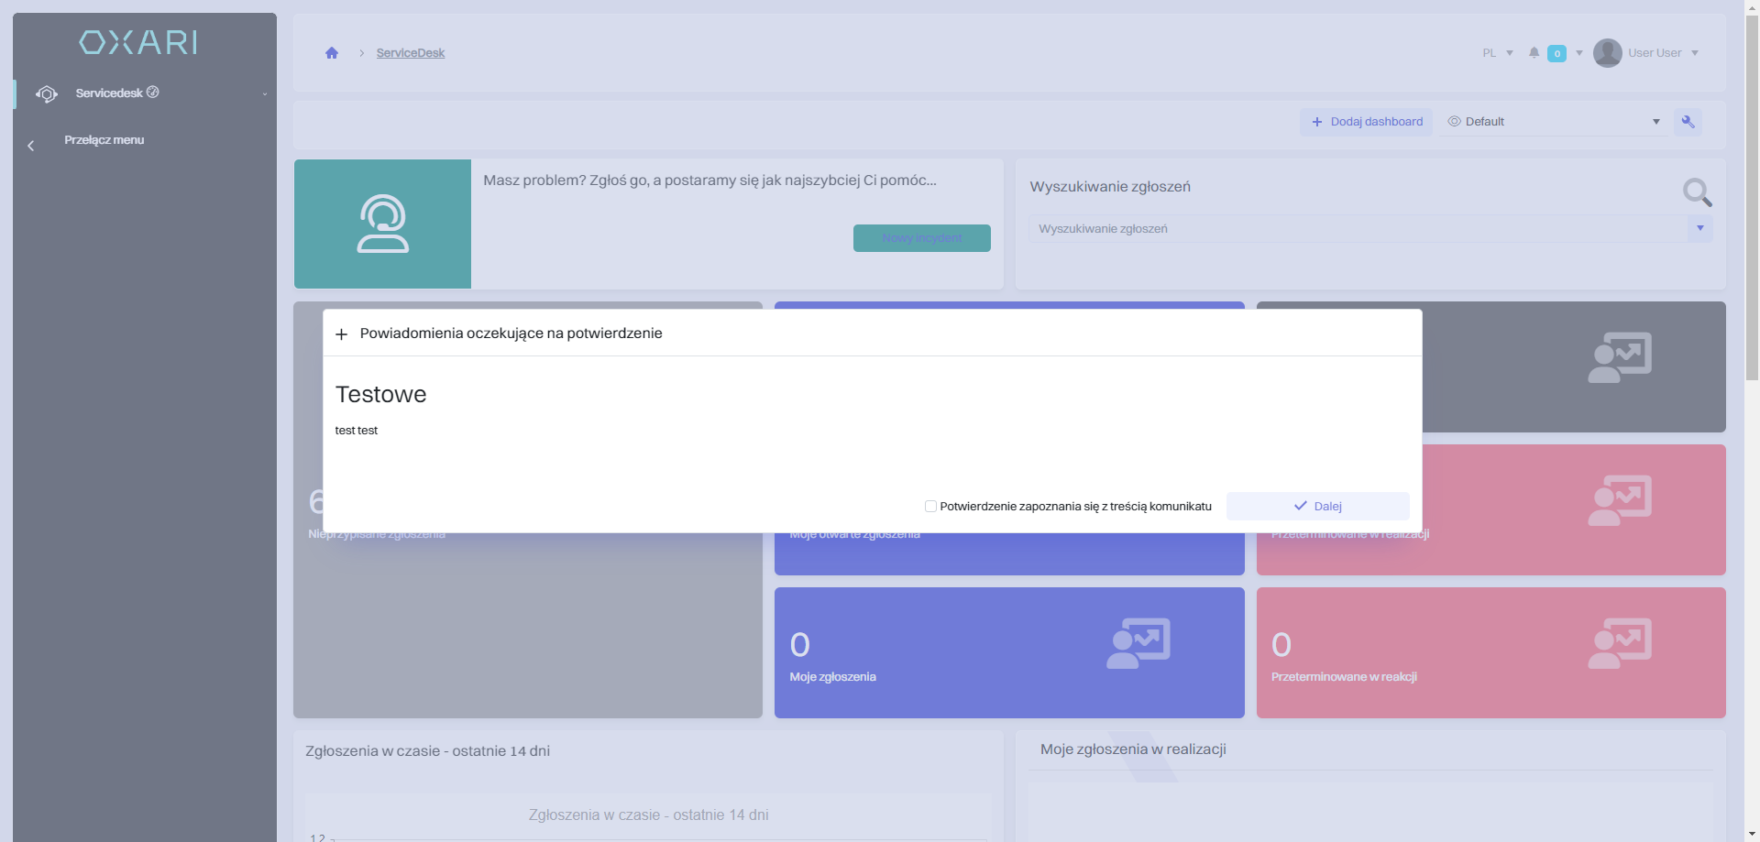Check the message acknowledgment confirmation checkbox

pos(930,507)
